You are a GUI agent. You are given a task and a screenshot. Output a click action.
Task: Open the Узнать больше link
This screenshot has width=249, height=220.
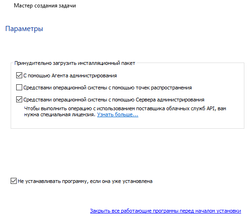tap(118, 114)
